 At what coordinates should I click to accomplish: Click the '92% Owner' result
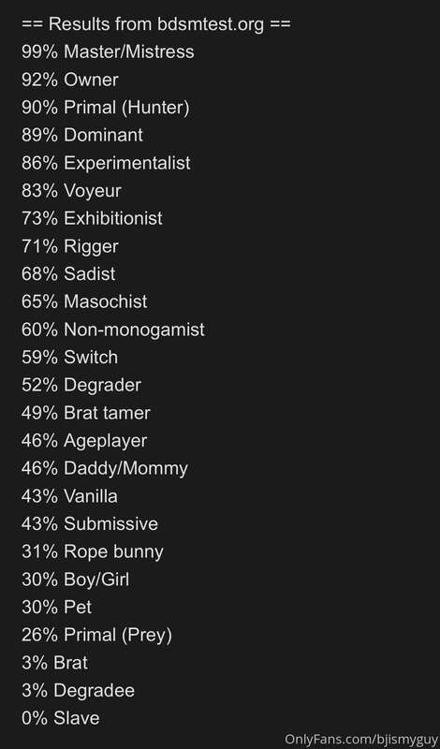point(70,80)
